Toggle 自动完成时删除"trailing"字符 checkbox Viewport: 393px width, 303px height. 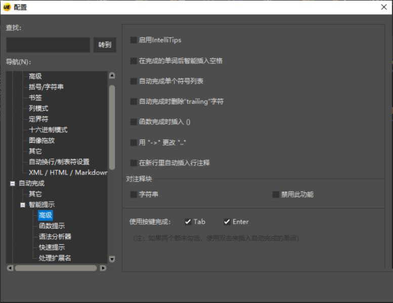(134, 102)
